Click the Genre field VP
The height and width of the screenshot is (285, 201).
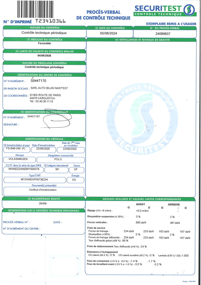(77, 170)
